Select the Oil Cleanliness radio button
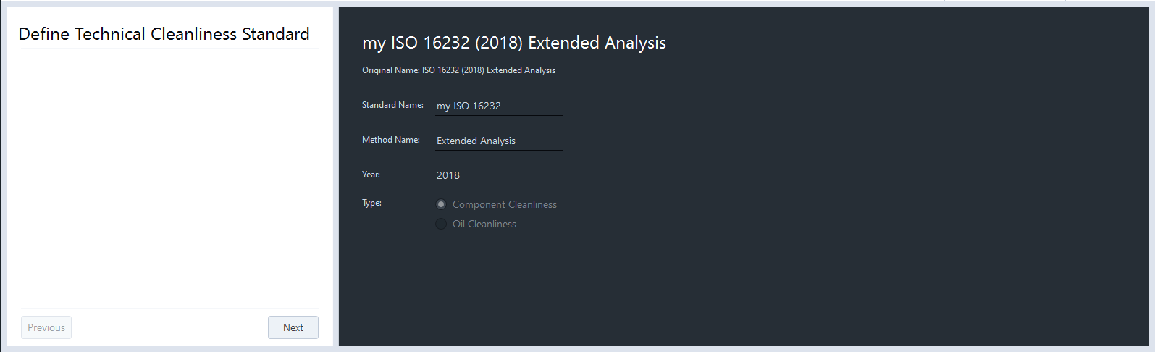The height and width of the screenshot is (352, 1155). [441, 224]
